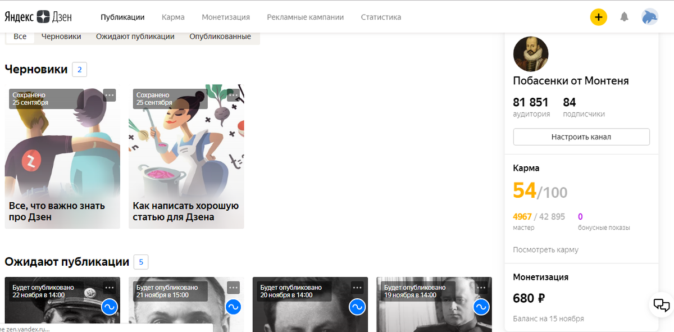
Task: Click the бонусные показы value 0
Action: click(x=580, y=217)
